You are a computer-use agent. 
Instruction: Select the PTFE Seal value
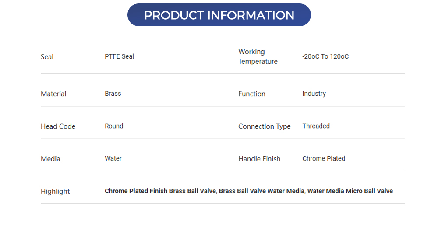tap(119, 56)
